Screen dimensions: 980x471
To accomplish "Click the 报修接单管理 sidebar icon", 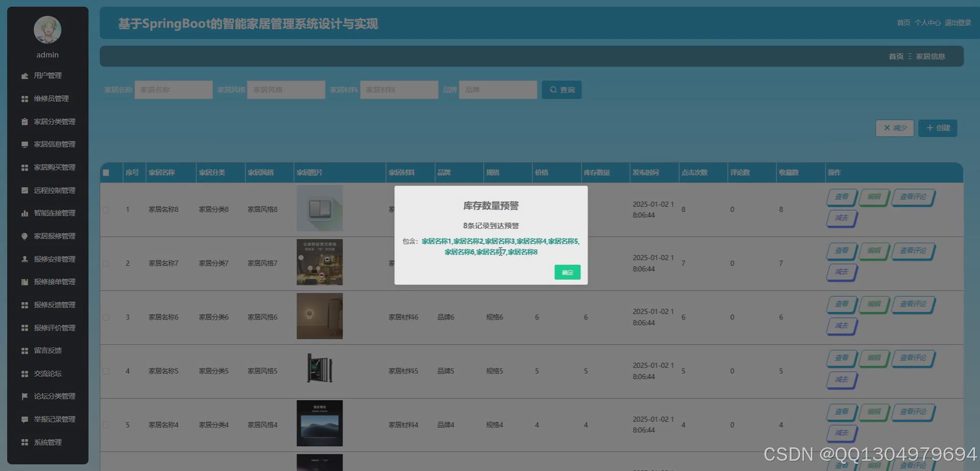I will (25, 282).
